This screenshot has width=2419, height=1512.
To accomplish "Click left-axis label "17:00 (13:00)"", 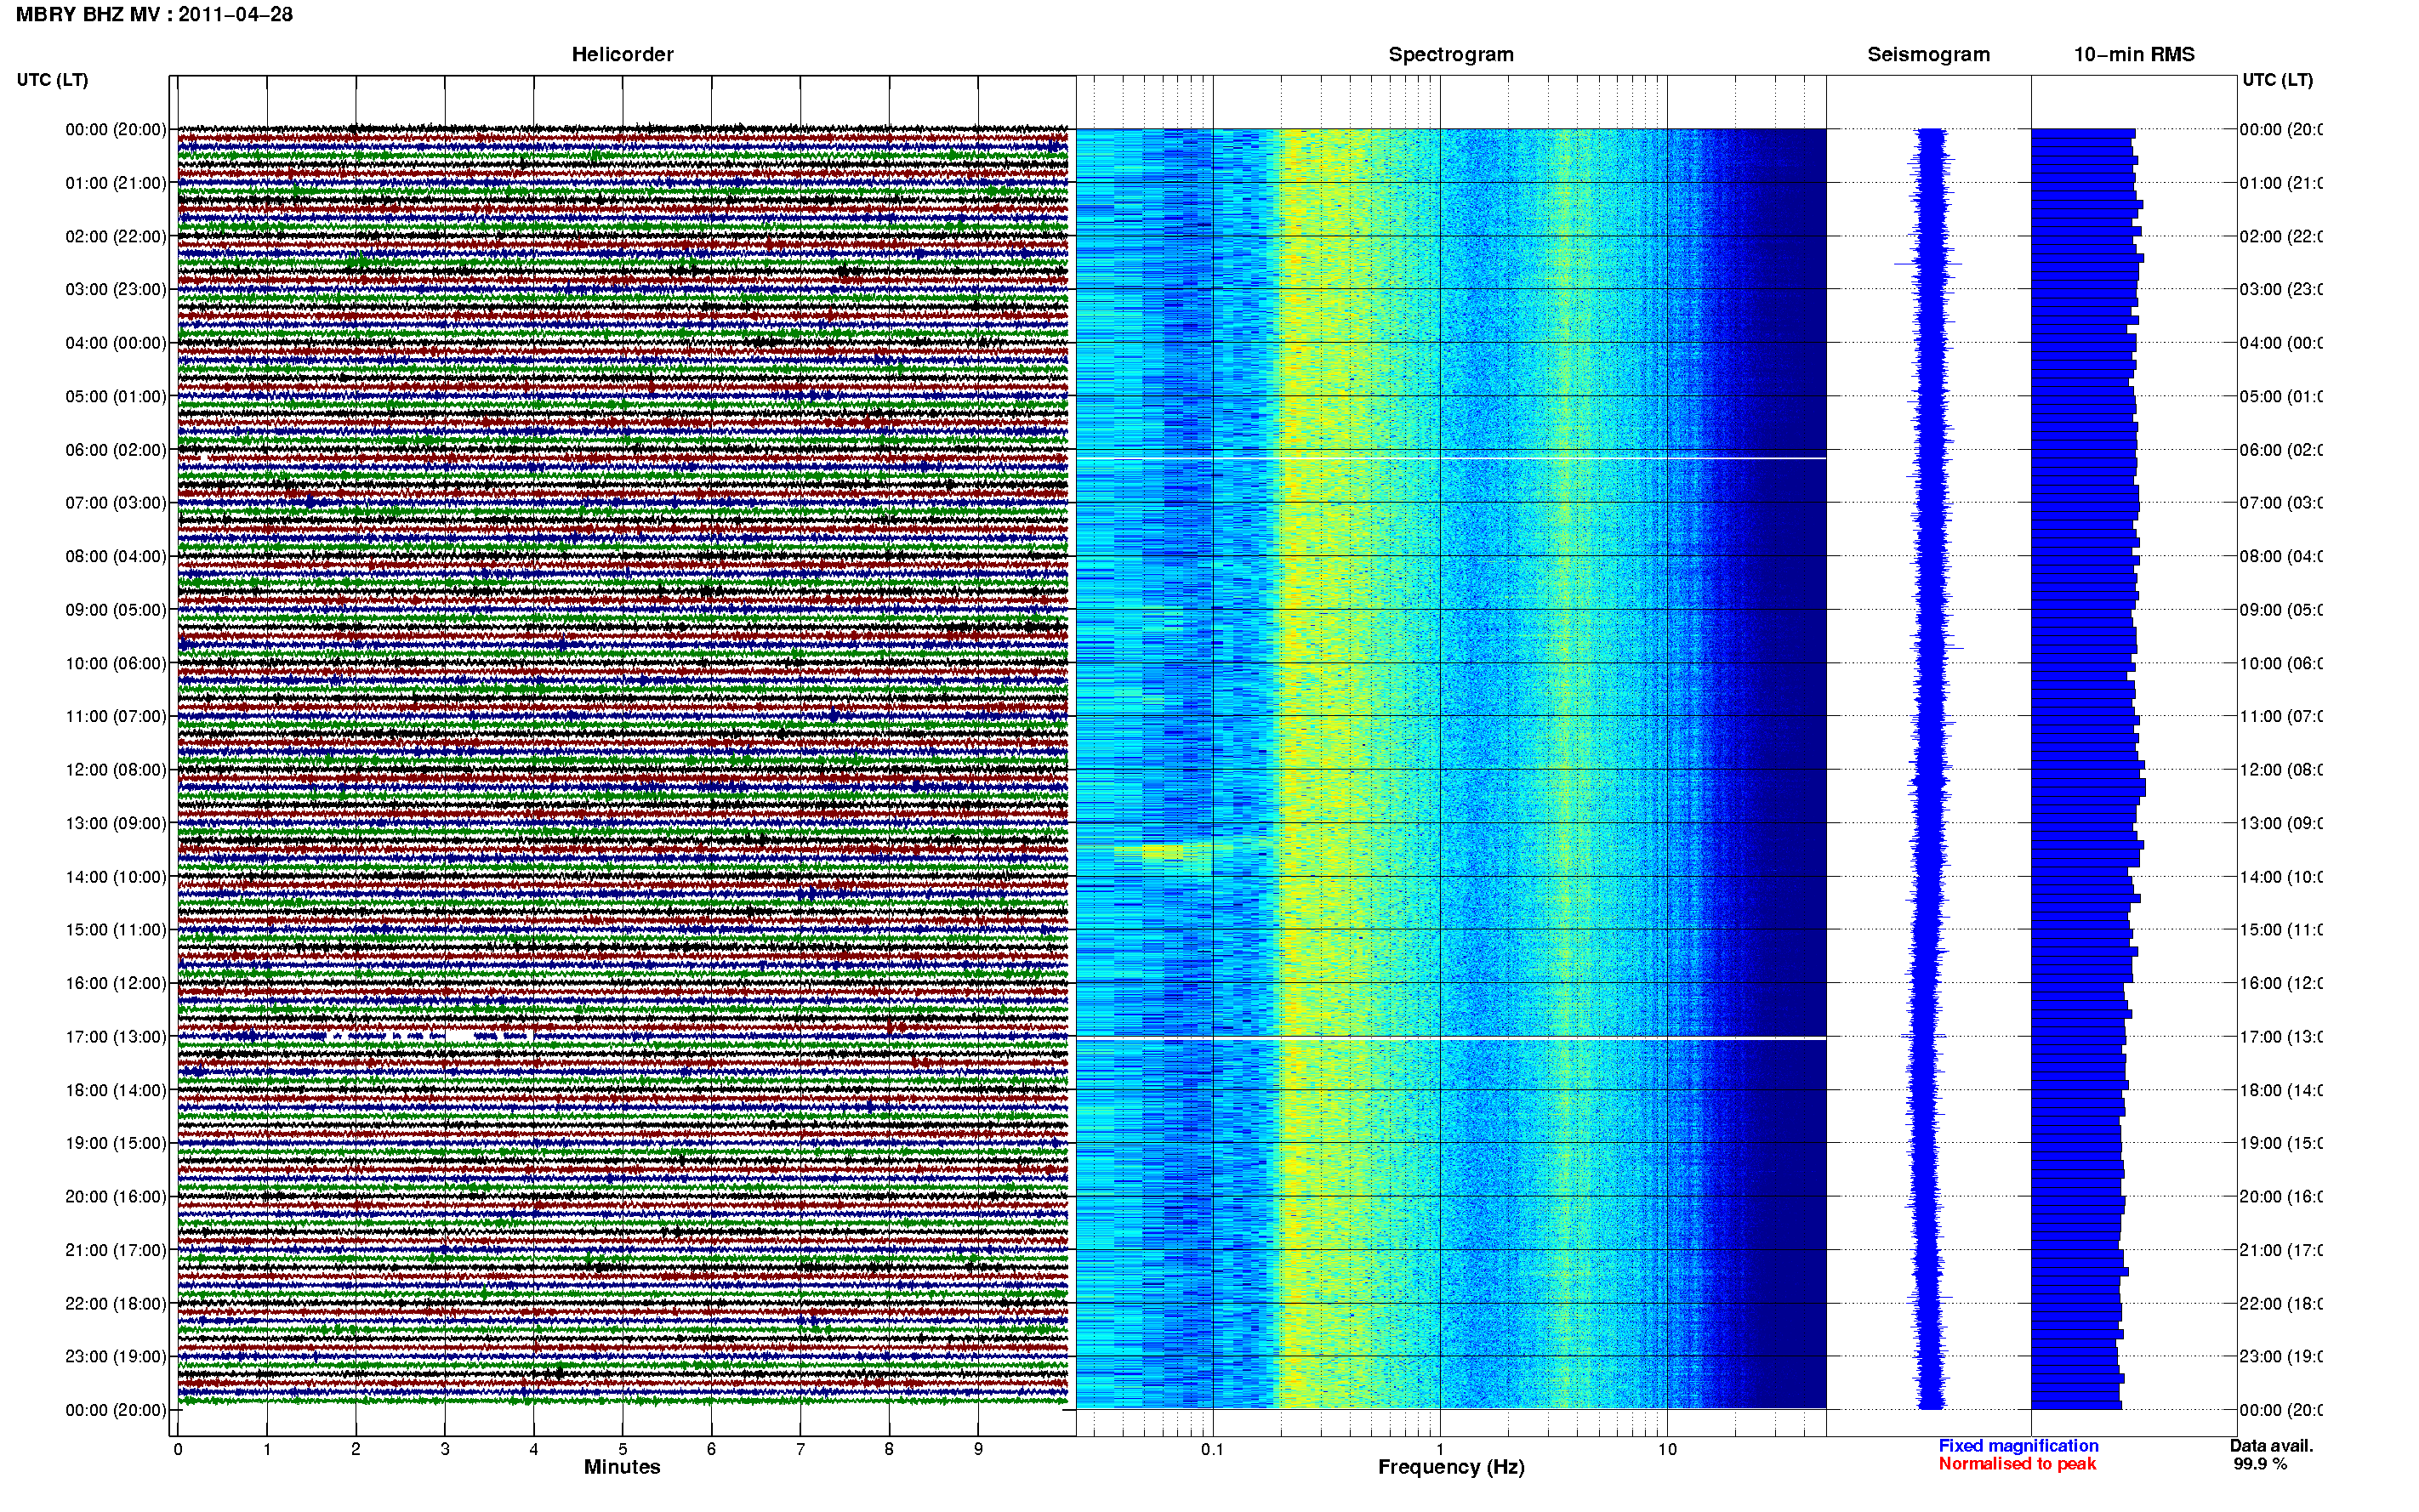I will (116, 1037).
